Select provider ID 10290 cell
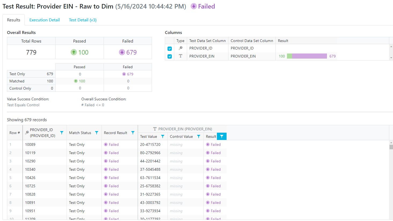 [45, 161]
